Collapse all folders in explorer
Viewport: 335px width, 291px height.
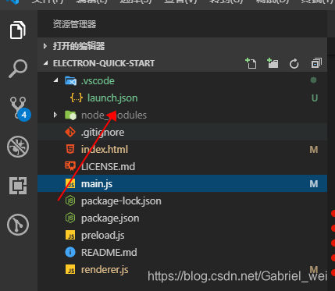(316, 63)
